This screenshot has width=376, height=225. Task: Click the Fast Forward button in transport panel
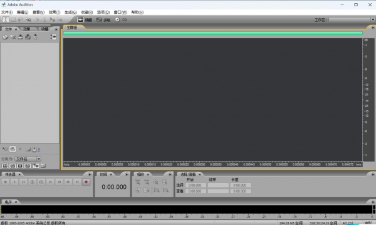[68, 182]
